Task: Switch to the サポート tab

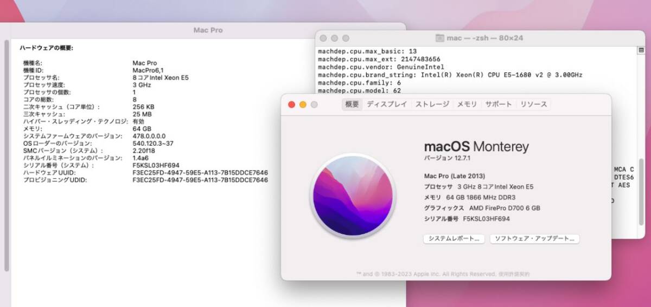Action: point(498,104)
